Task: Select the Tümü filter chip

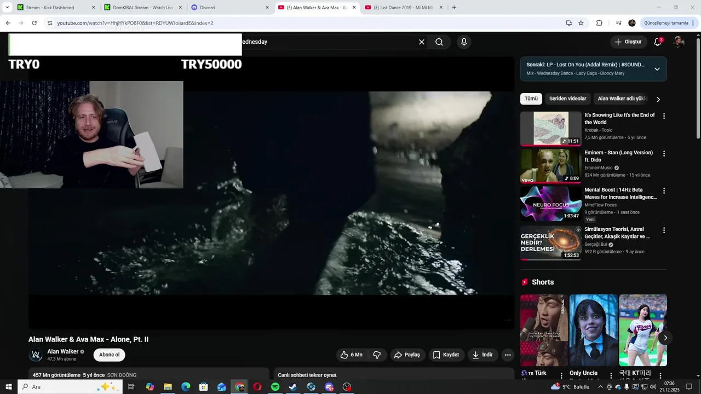Action: click(531, 99)
